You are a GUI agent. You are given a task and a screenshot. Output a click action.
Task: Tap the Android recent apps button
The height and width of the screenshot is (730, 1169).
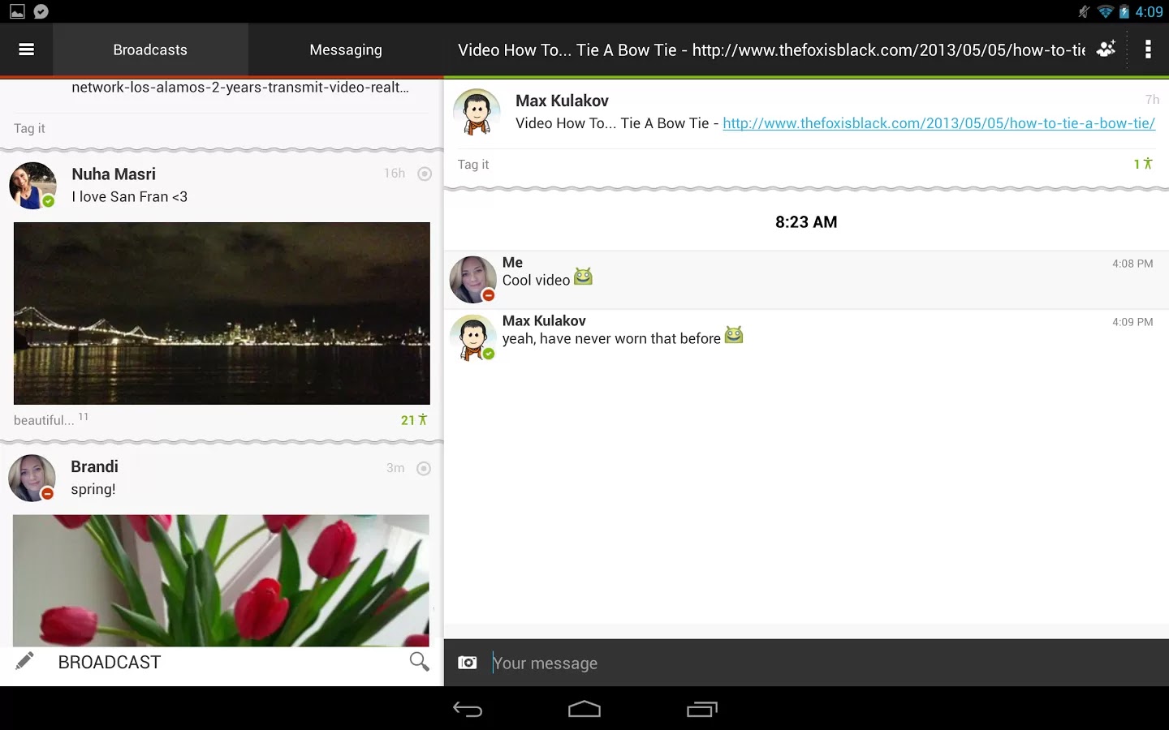pyautogui.click(x=702, y=710)
